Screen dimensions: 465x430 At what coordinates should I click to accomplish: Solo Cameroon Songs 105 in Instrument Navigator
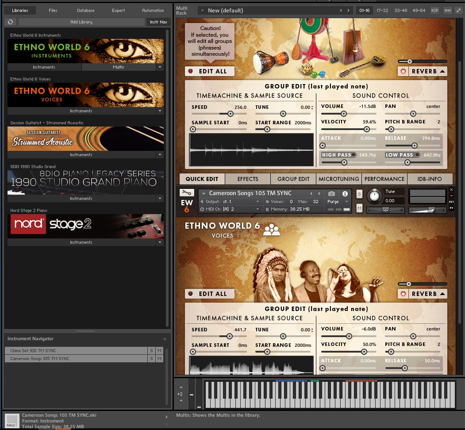(152, 358)
